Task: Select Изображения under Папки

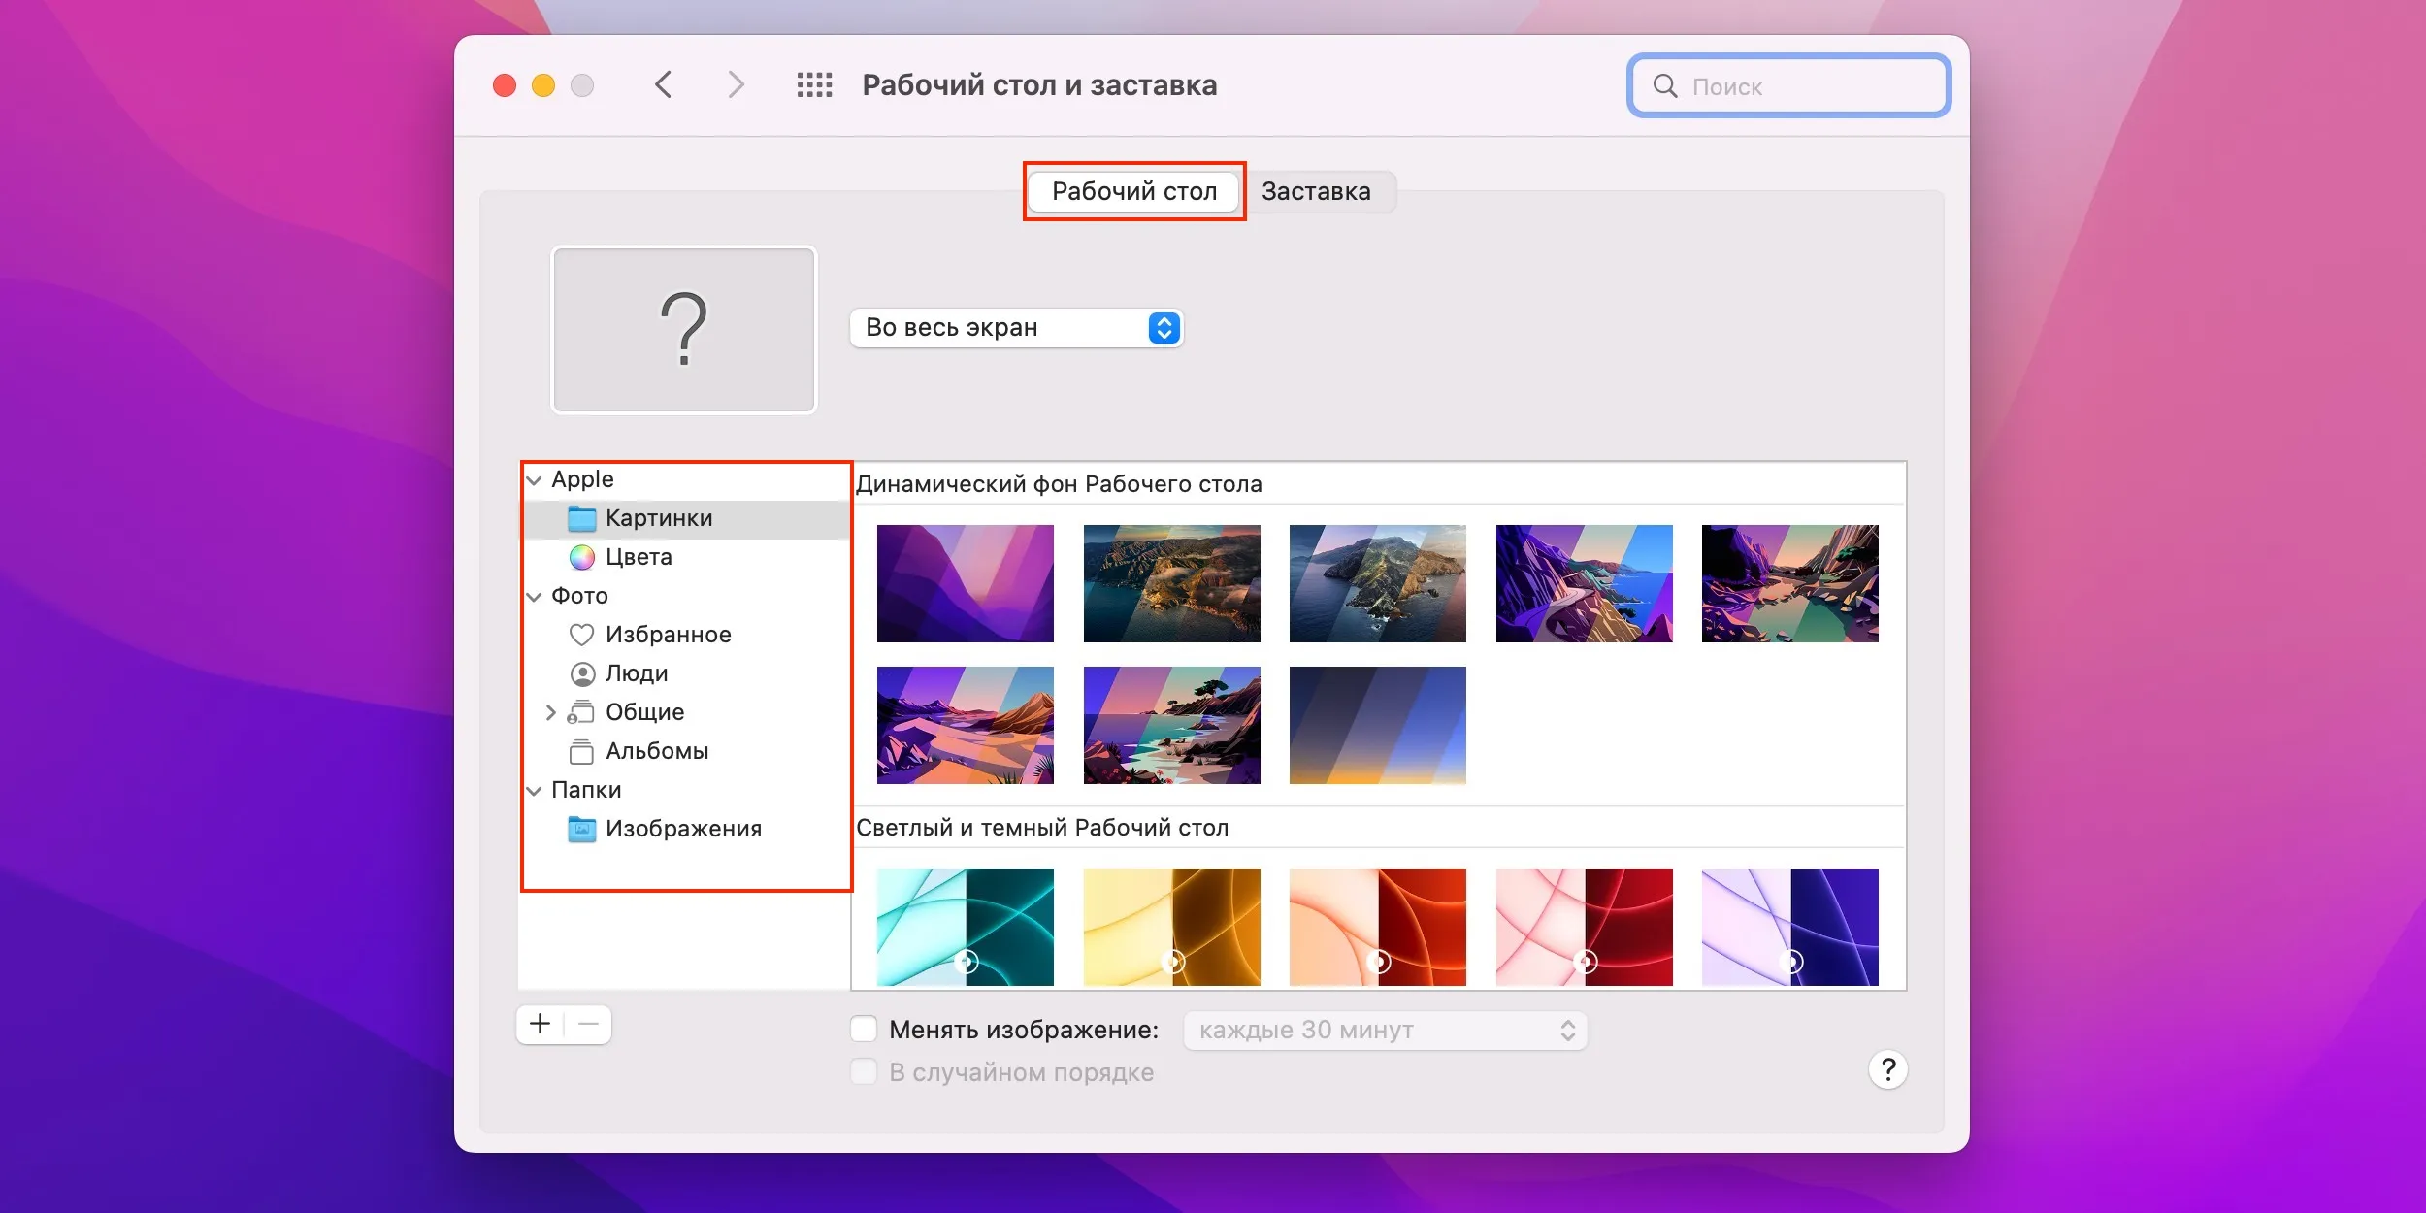Action: pos(686,829)
